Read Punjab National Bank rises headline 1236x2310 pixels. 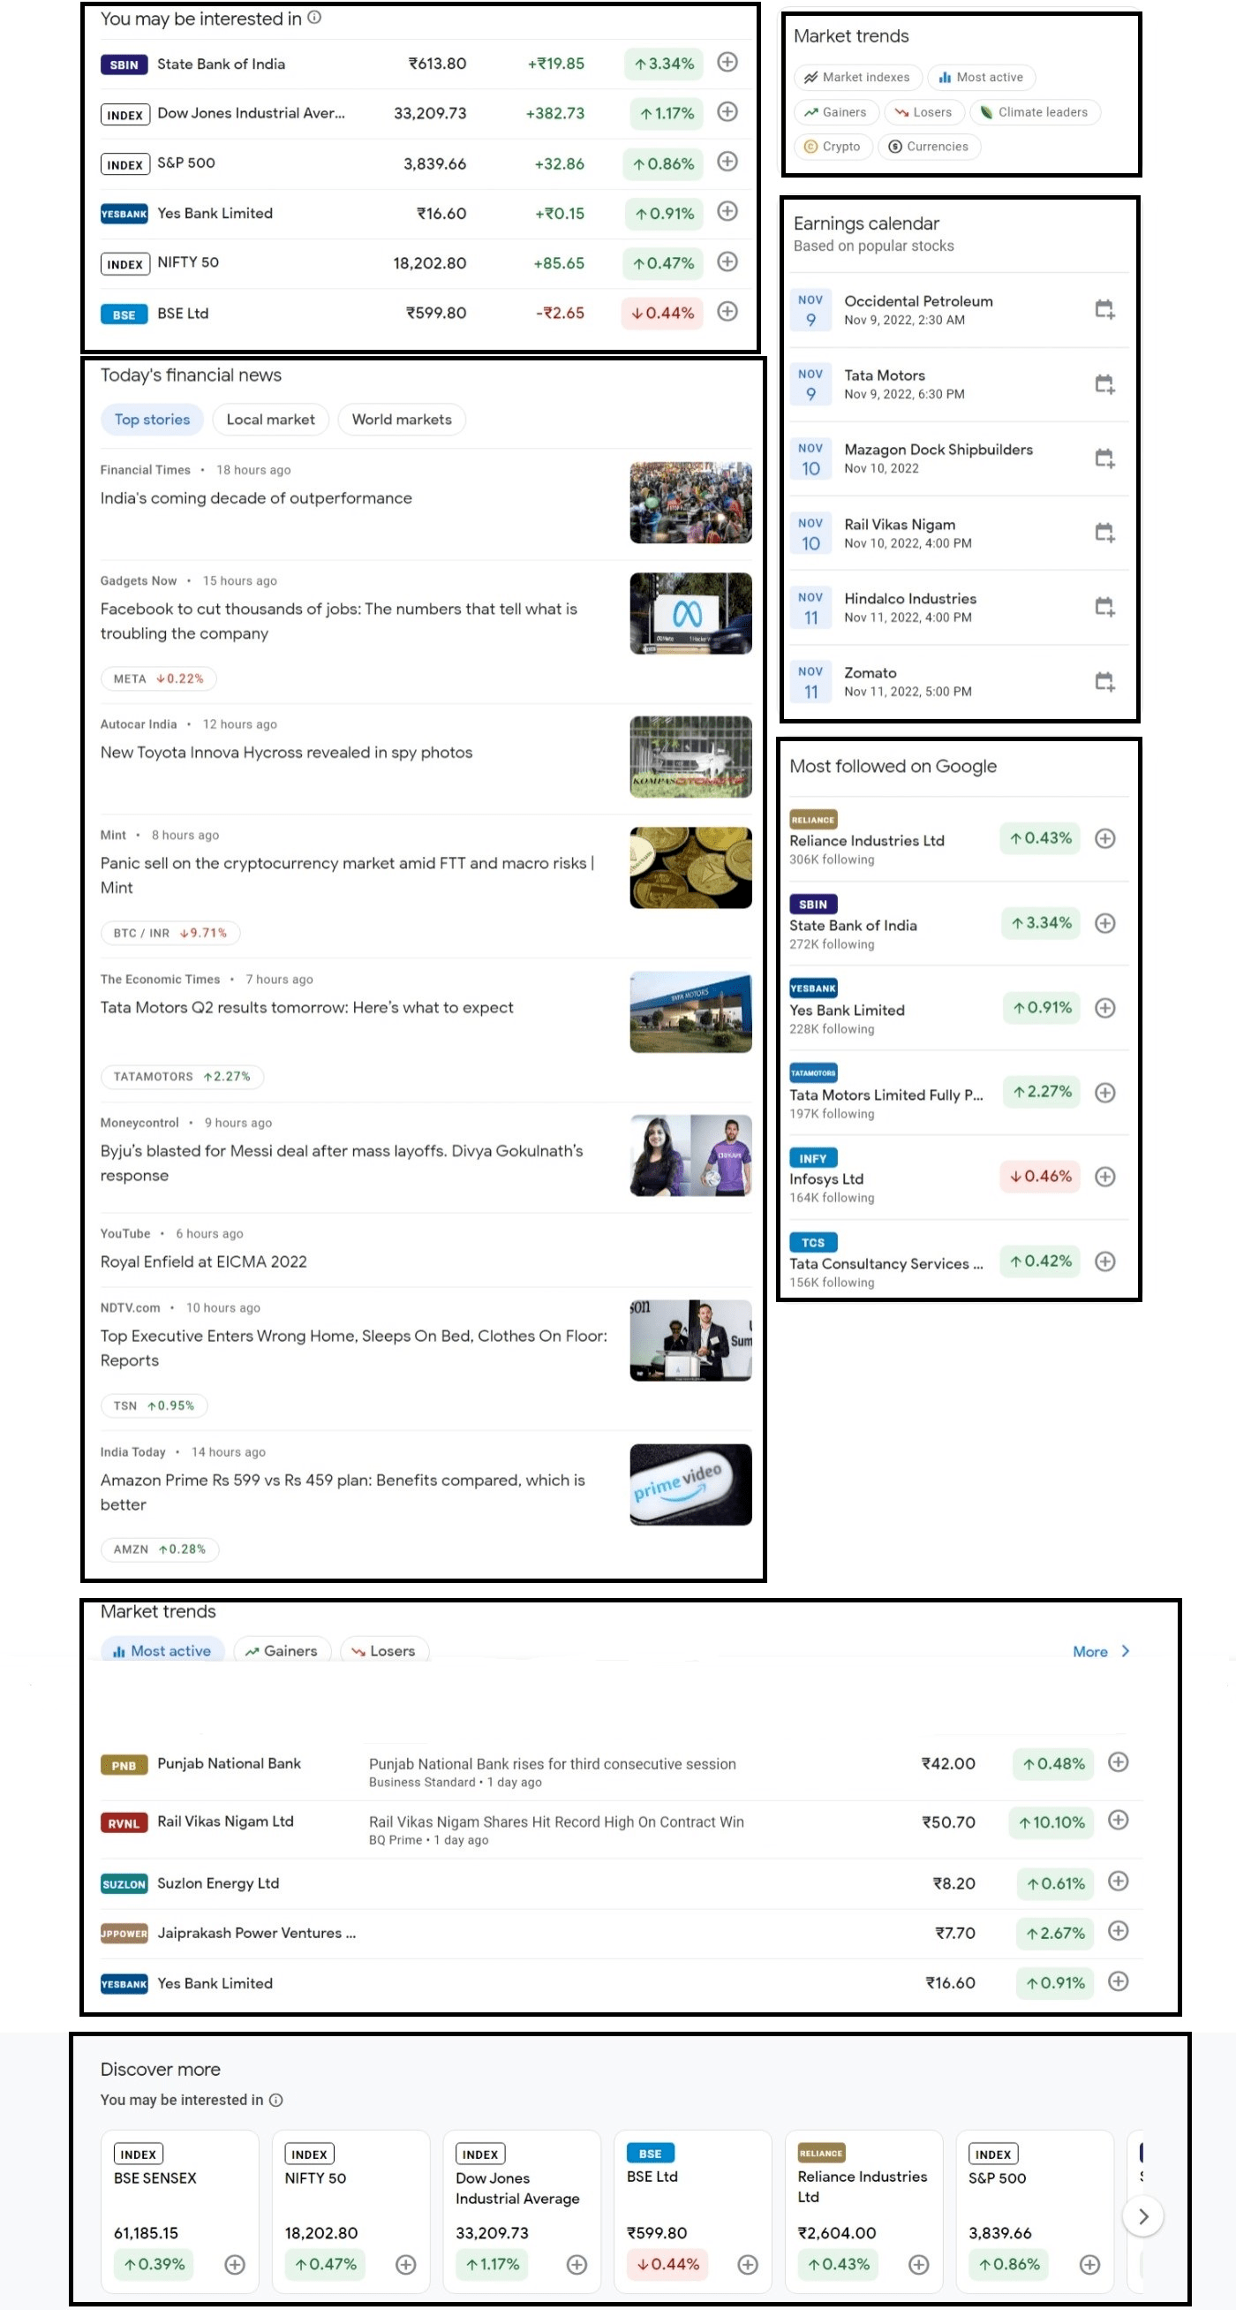552,1764
